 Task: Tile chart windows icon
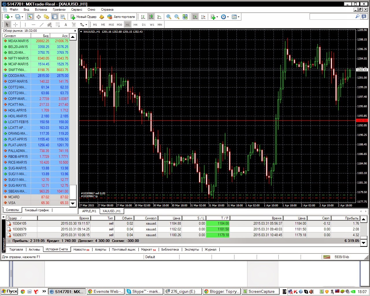pyautogui.click(x=185, y=17)
